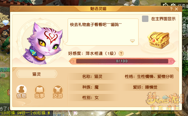This screenshot has height=116, width=188.
Task: Click the 魅语灵喵 window title
Action: [98, 9]
